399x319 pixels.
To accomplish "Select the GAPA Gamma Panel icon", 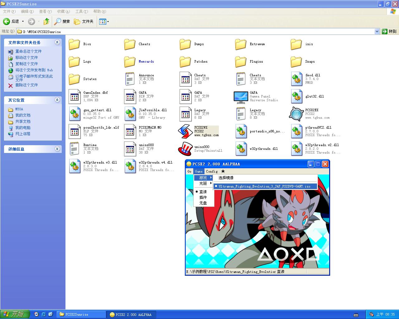I will pyautogui.click(x=241, y=97).
